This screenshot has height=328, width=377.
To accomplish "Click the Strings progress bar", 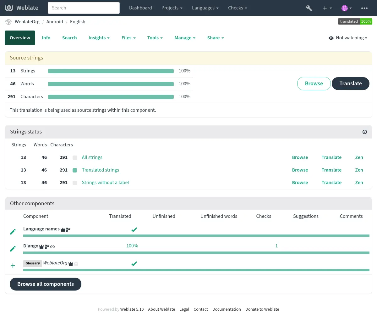I will 111,71.
